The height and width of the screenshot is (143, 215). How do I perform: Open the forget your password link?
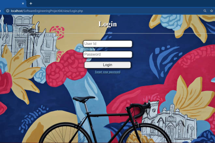pyautogui.click(x=107, y=72)
